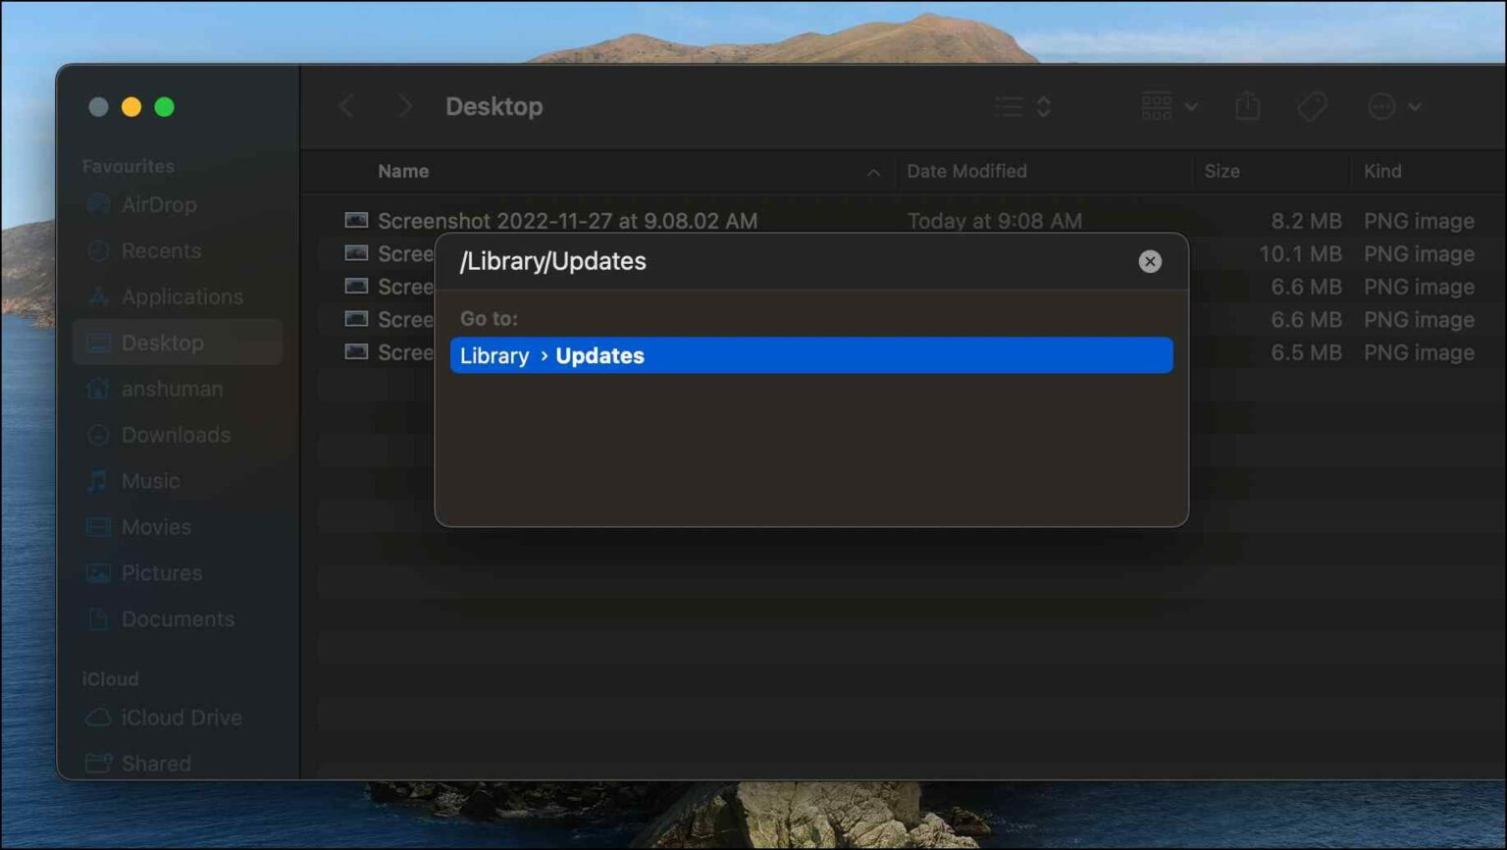Viewport: 1507px width, 850px height.
Task: Go to Applications in sidebar
Action: pos(182,296)
